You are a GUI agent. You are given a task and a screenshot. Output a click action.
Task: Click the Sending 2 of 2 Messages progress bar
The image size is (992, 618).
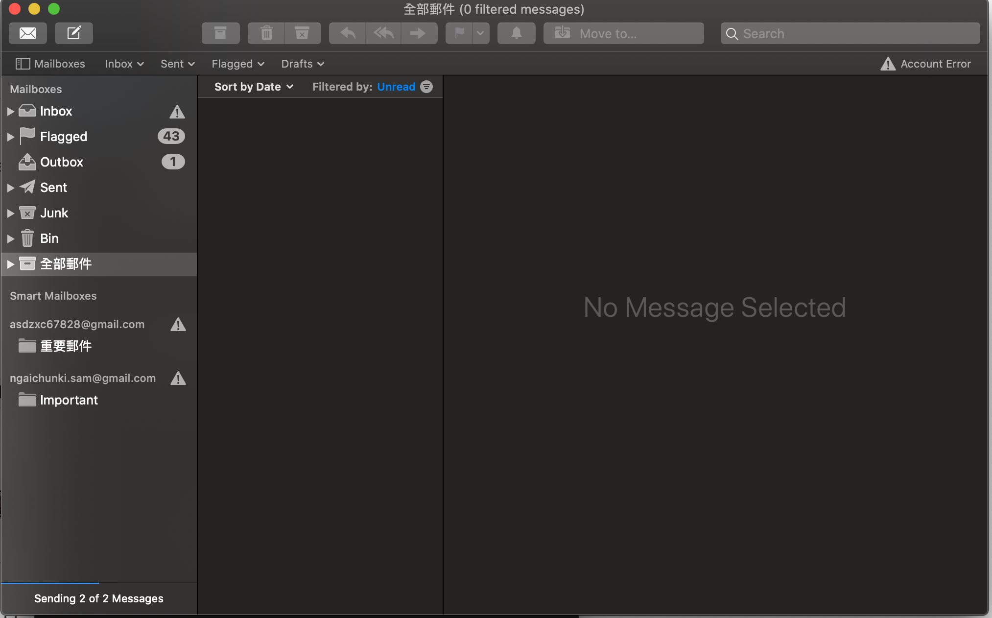(x=98, y=598)
